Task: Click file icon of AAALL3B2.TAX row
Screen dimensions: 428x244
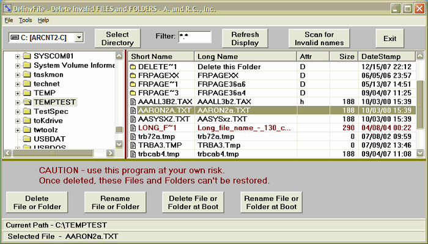Action: (x=133, y=102)
